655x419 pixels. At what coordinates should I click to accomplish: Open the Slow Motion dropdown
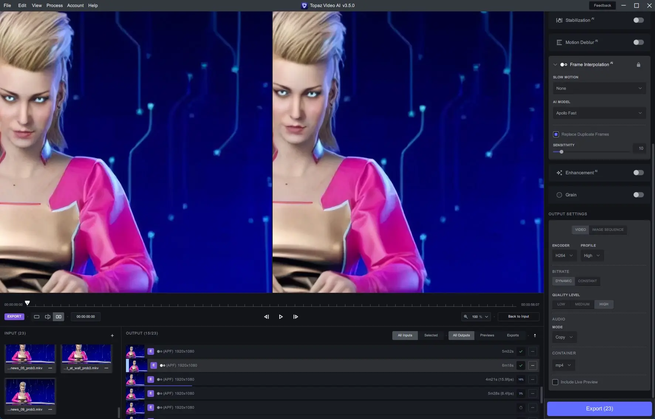tap(599, 89)
